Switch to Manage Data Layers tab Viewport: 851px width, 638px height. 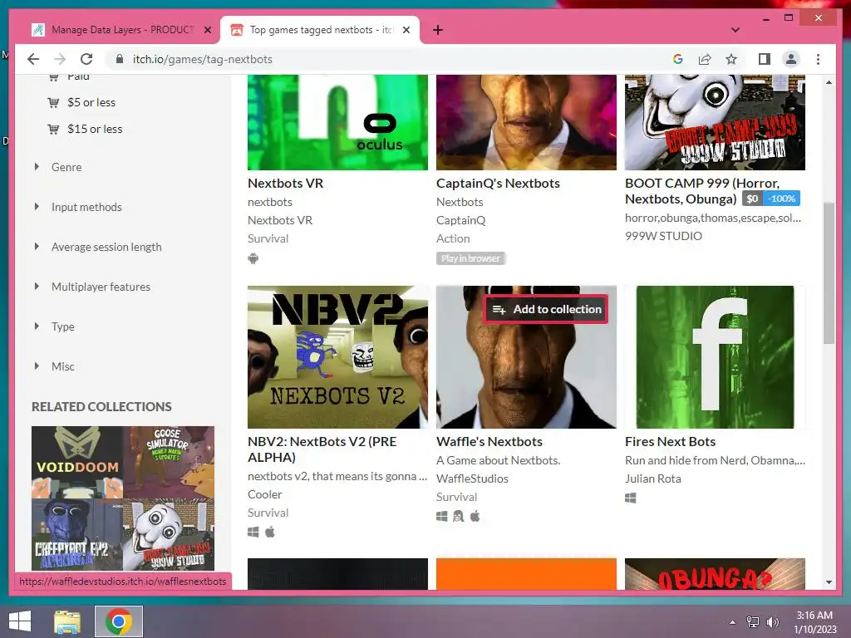(121, 30)
